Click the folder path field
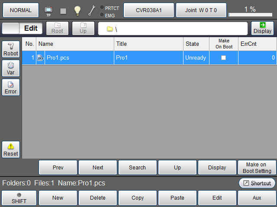The image size is (277, 207). 173,29
